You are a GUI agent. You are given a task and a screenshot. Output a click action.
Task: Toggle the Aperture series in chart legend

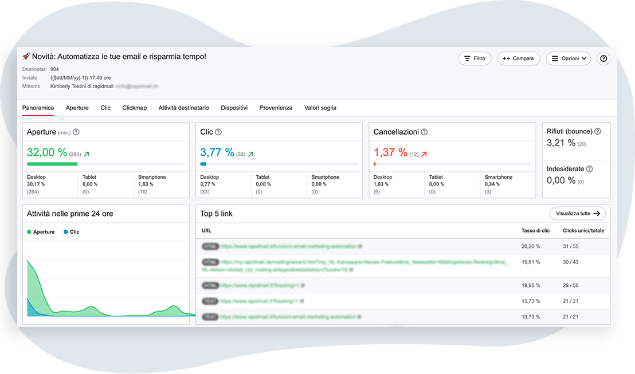pyautogui.click(x=41, y=232)
